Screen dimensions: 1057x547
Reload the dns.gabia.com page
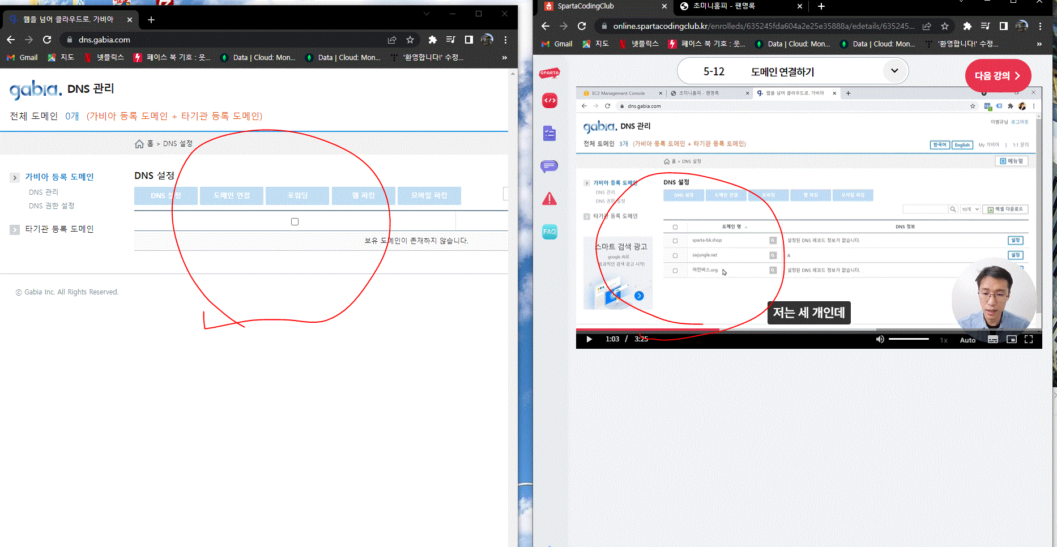(x=47, y=40)
